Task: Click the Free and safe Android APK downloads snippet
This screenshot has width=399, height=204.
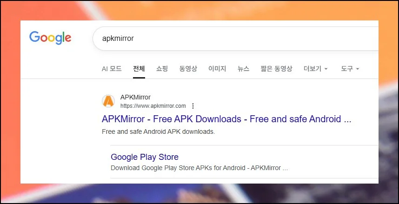Action: click(158, 132)
